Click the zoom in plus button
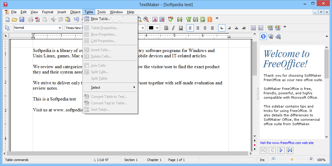 coord(311,160)
